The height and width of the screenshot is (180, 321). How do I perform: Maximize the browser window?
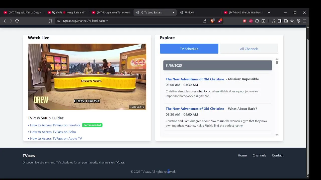[x=295, y=12]
